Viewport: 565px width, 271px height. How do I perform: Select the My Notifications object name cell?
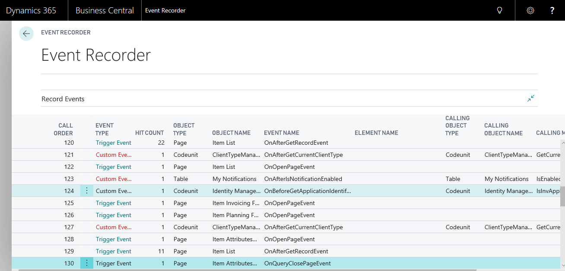coord(234,179)
